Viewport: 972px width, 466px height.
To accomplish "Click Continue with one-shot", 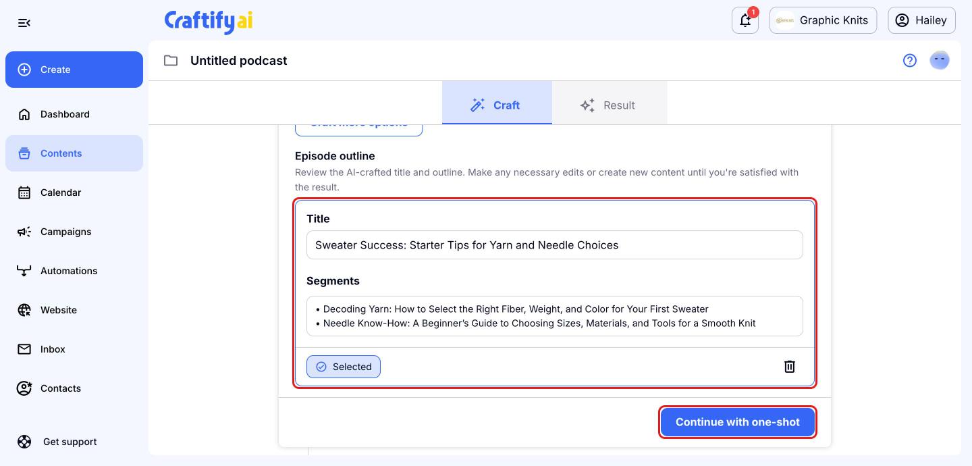I will click(x=738, y=422).
